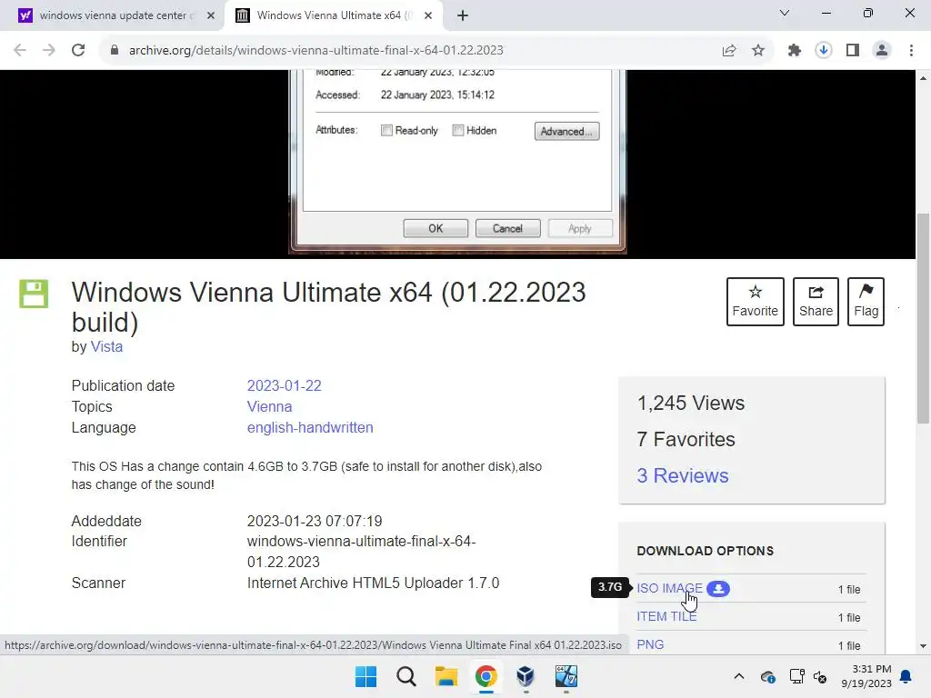Open Chrome extensions puzzle icon
This screenshot has height=698, width=931.
pyautogui.click(x=794, y=51)
